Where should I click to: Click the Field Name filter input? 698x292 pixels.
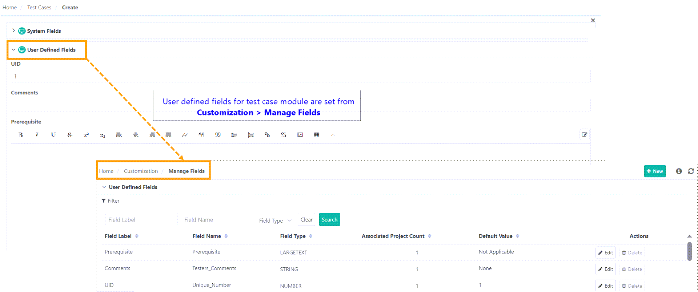[x=217, y=220]
